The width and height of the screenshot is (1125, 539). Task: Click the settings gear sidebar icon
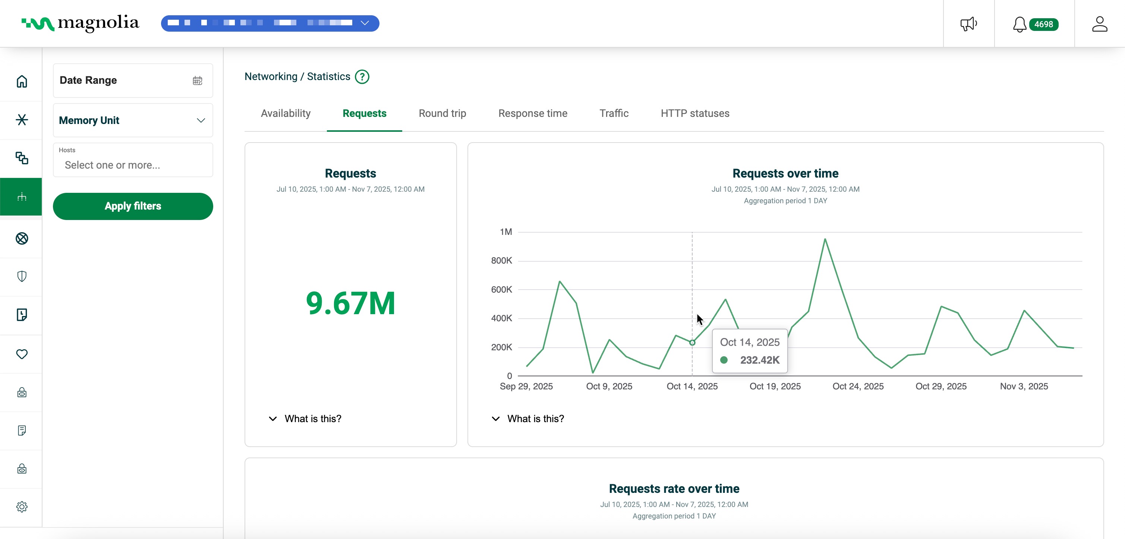pyautogui.click(x=22, y=507)
